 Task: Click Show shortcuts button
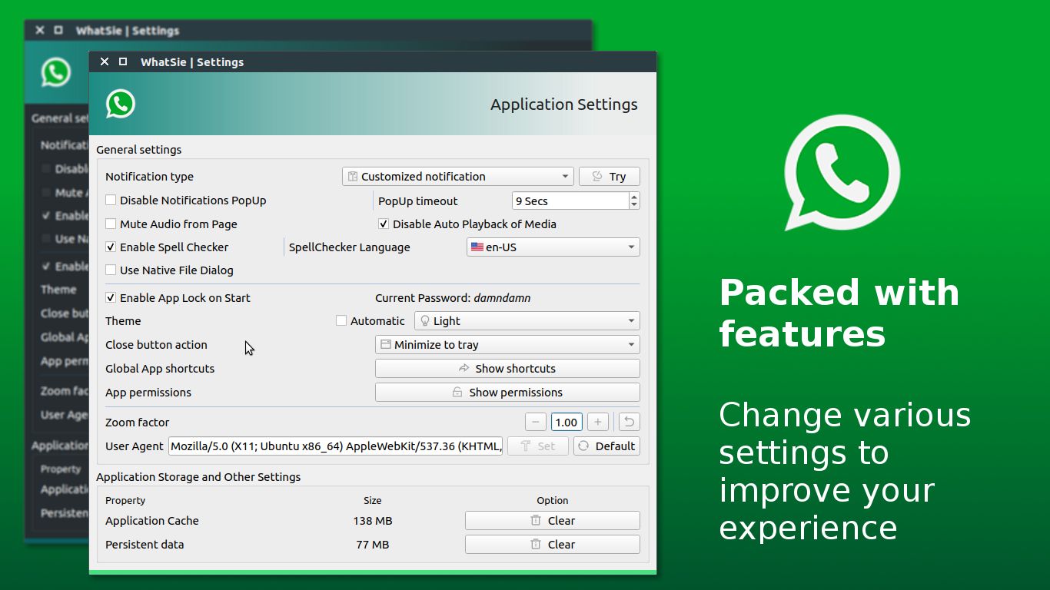(507, 369)
